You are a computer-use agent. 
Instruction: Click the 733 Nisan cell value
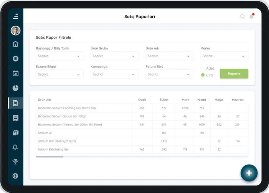201,108
